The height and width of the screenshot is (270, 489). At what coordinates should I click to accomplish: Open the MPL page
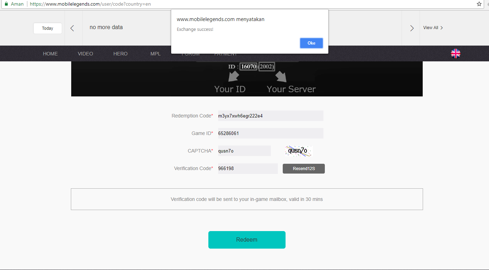coord(155,53)
